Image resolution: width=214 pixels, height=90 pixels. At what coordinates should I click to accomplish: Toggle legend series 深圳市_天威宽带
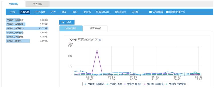coord(176,84)
